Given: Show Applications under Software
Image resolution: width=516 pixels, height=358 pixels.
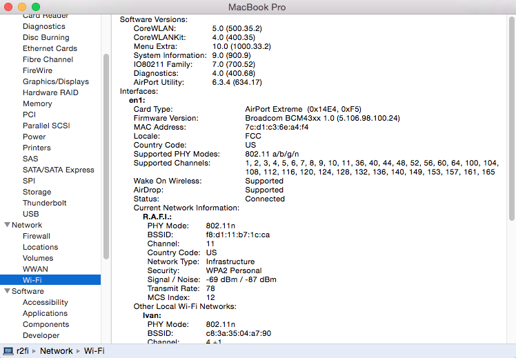Looking at the screenshot, I should coord(45,313).
